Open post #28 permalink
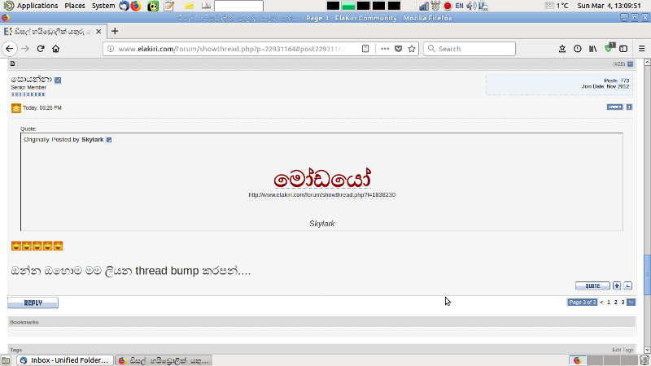 point(618,64)
